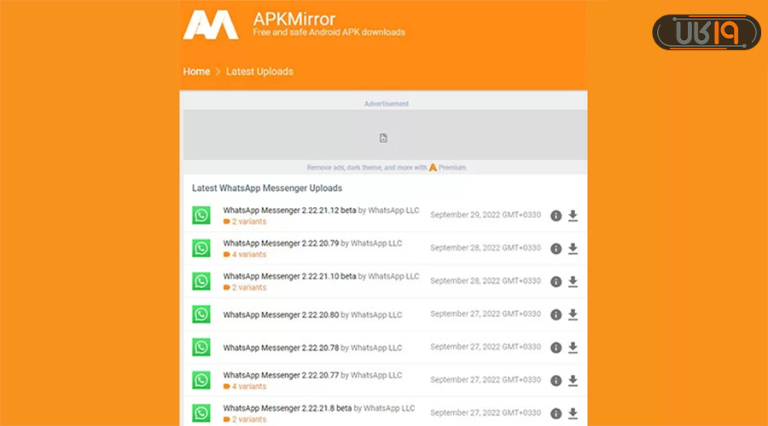The image size is (768, 426).
Task: Show info for WhatsApp Messenger 2.22.21.12 beta
Action: [556, 216]
